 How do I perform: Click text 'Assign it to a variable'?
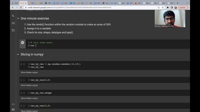pos(39,28)
